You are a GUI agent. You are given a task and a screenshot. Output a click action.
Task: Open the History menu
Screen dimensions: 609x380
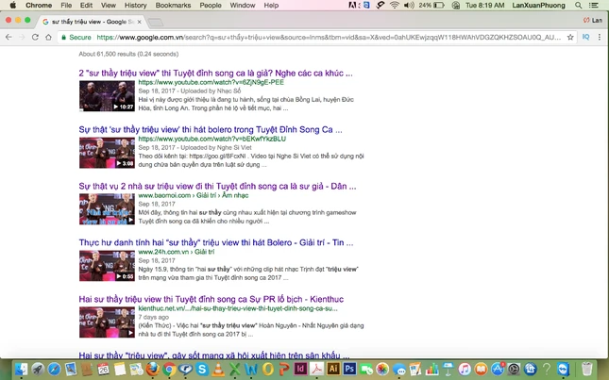click(136, 6)
